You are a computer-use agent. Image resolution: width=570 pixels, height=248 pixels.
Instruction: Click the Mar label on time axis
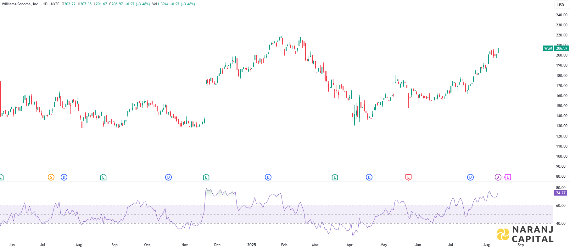click(315, 245)
